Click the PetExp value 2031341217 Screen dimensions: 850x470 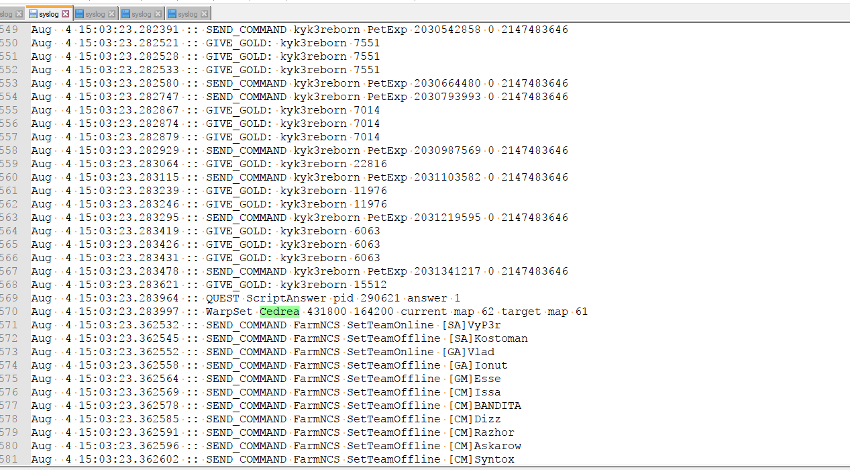tap(447, 271)
